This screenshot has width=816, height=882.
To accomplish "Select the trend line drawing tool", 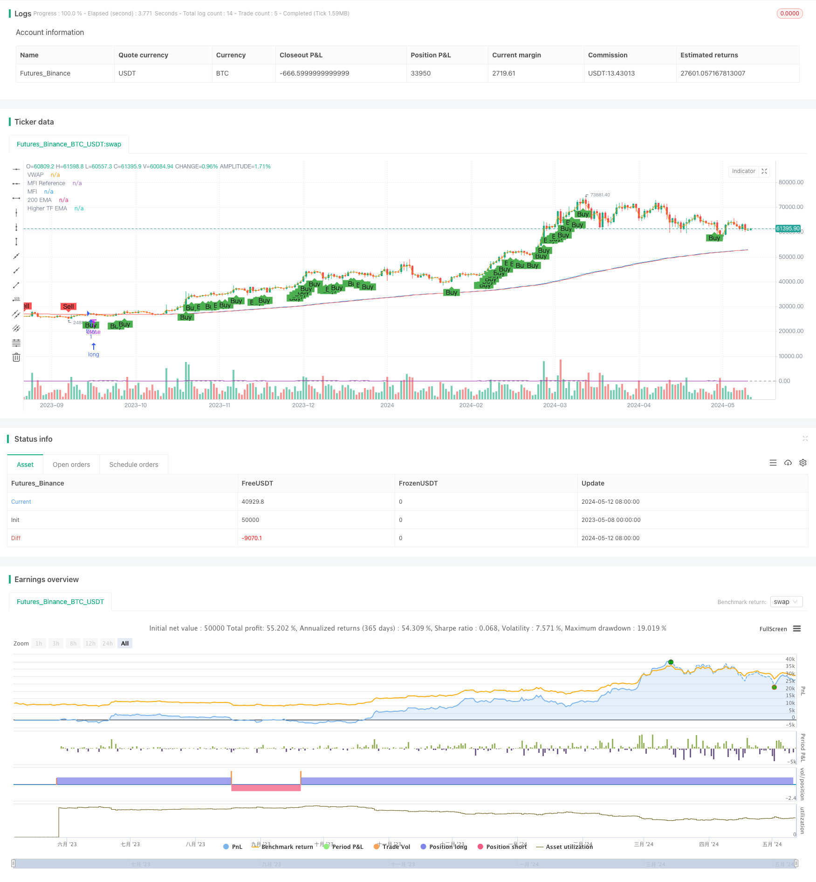I will click(16, 256).
